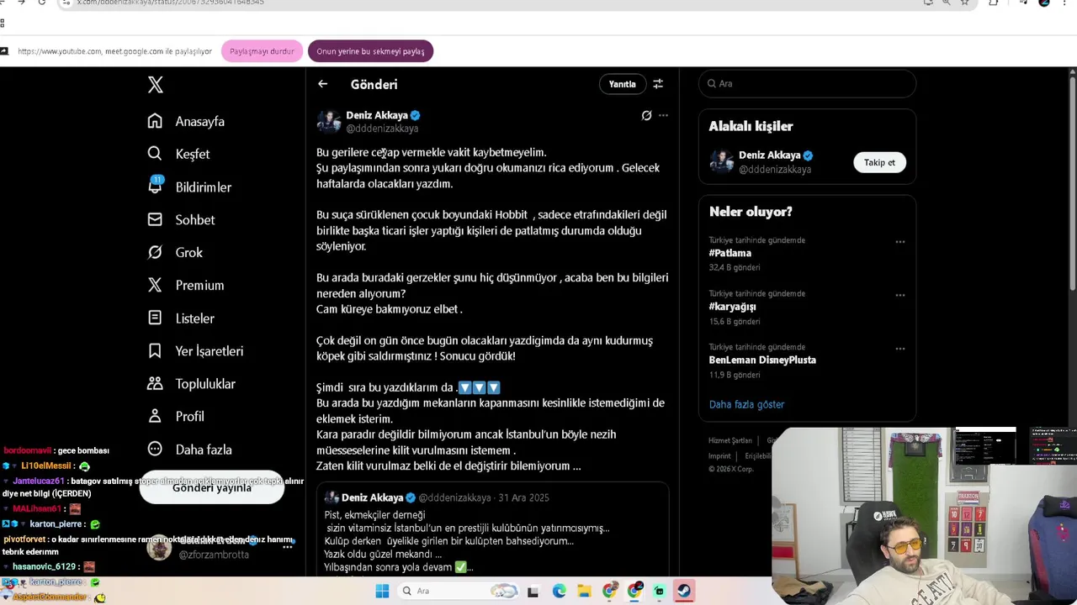This screenshot has height=605, width=1077.
Task: Click Paylaşmayı durdur to stop sharing
Action: pyautogui.click(x=262, y=51)
